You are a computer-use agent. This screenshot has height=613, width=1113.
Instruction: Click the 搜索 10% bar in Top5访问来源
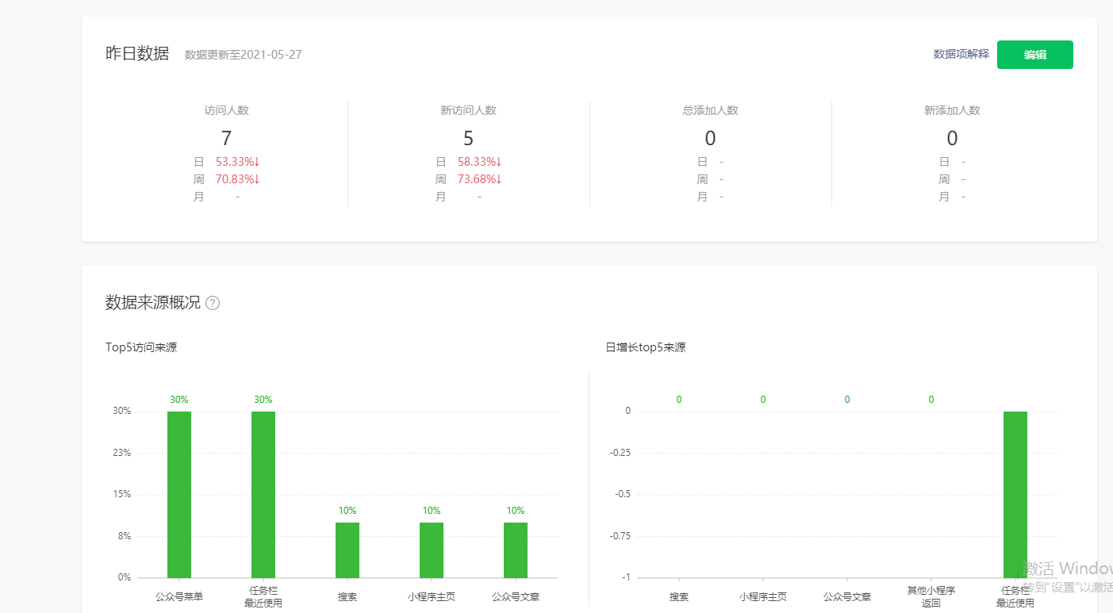347,550
